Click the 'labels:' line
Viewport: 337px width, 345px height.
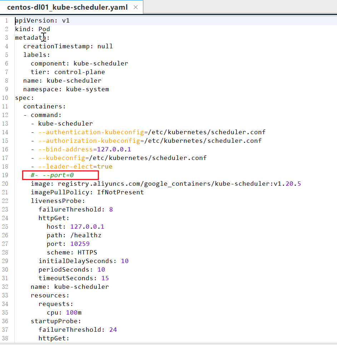coord(37,55)
